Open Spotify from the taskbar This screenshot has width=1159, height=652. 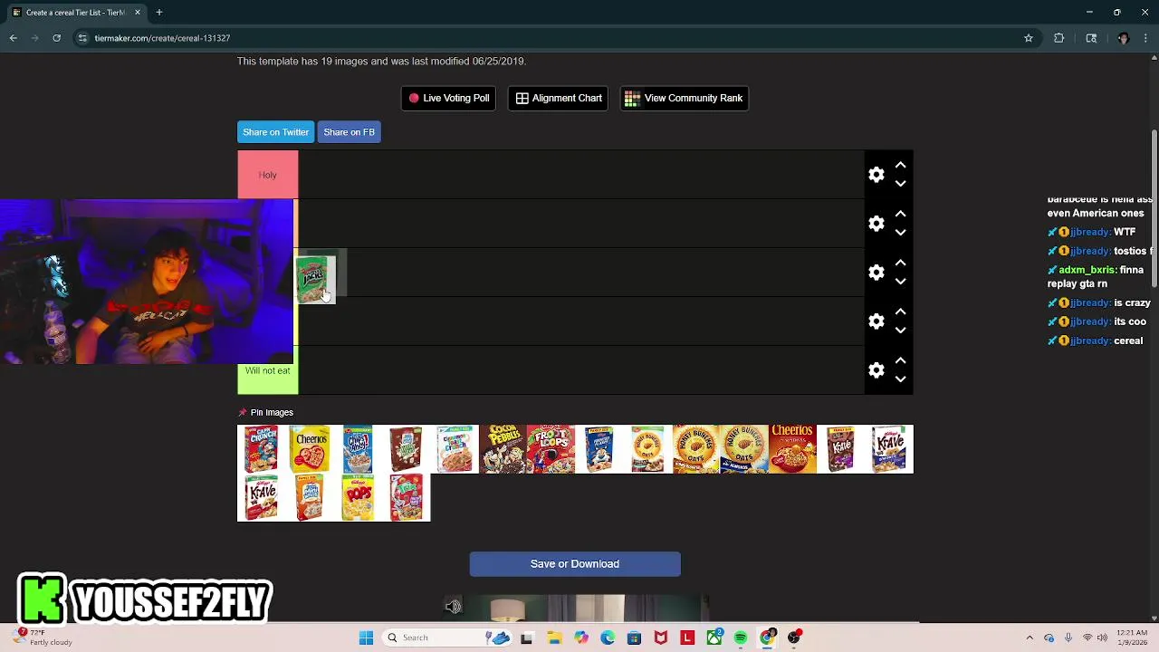click(x=741, y=638)
